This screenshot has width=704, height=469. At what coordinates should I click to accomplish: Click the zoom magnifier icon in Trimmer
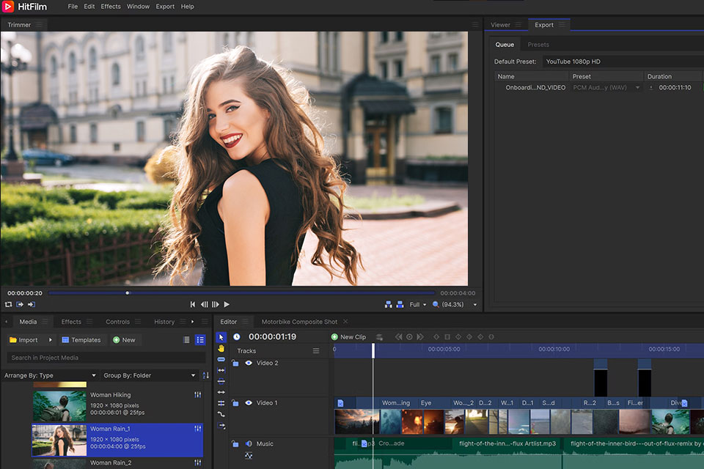[435, 304]
